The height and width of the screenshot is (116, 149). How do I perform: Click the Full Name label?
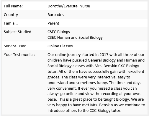[13, 6]
